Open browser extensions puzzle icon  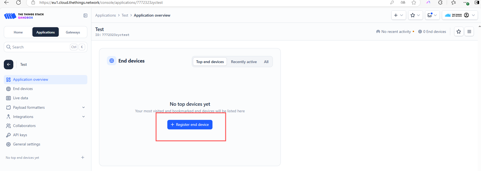440,2
